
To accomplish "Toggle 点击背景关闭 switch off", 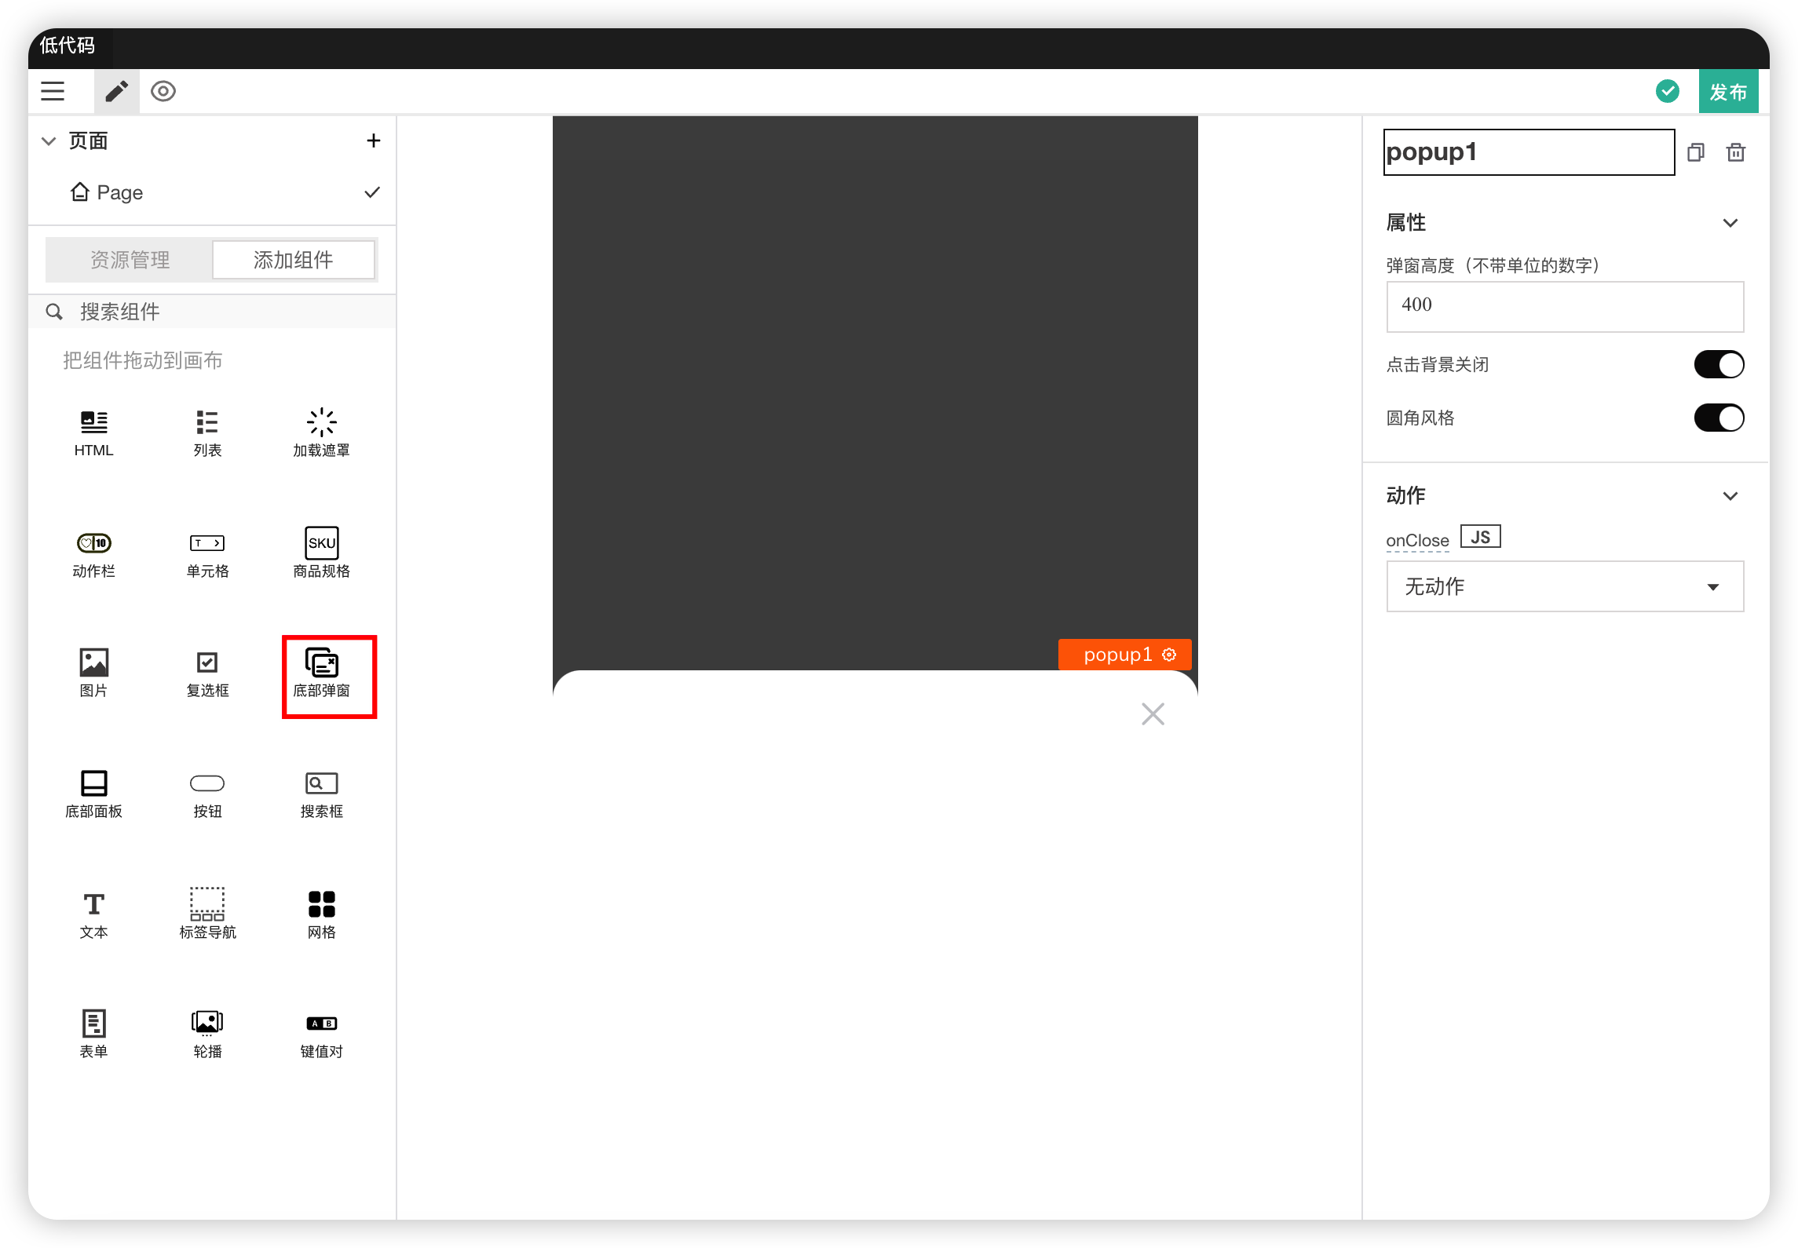I will 1719,364.
